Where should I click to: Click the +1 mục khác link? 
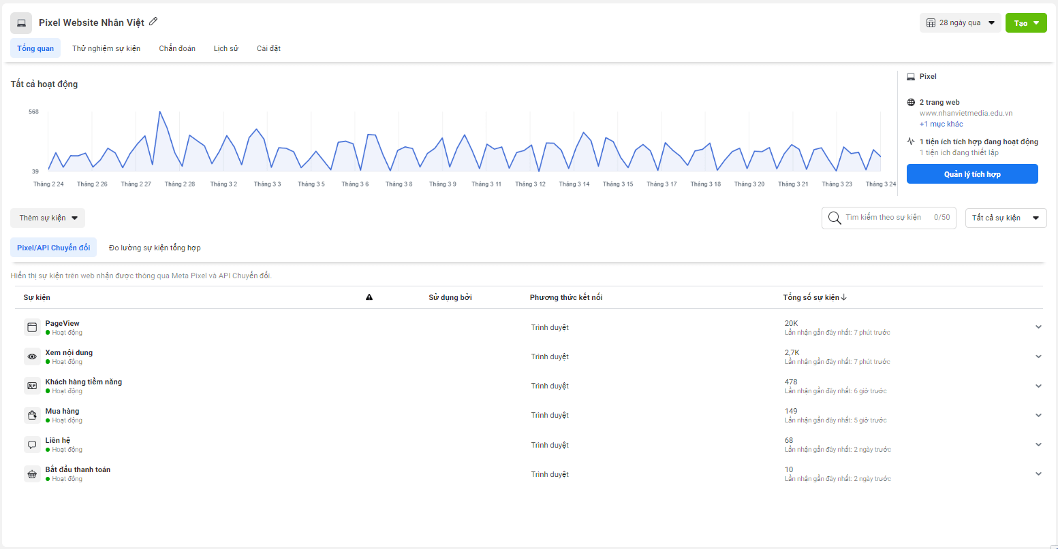pos(941,124)
